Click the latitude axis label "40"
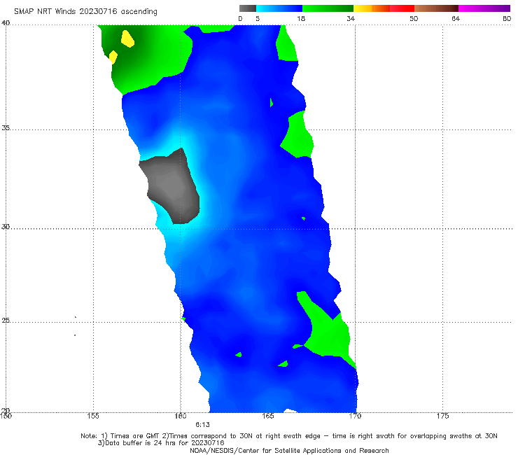The width and height of the screenshot is (518, 455). tap(6, 23)
